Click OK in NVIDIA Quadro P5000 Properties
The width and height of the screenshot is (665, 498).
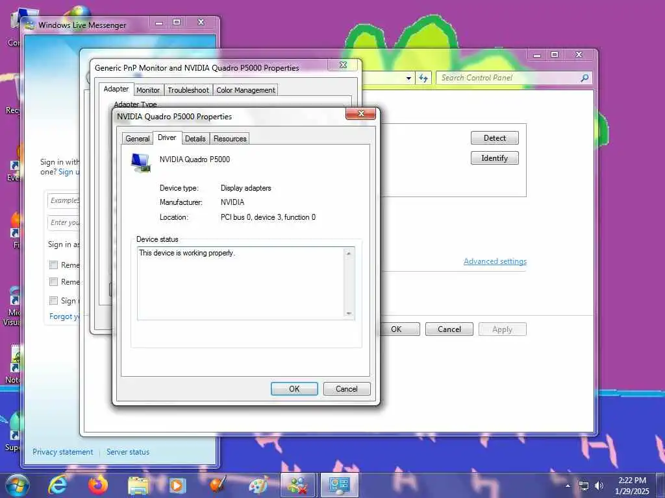point(294,389)
